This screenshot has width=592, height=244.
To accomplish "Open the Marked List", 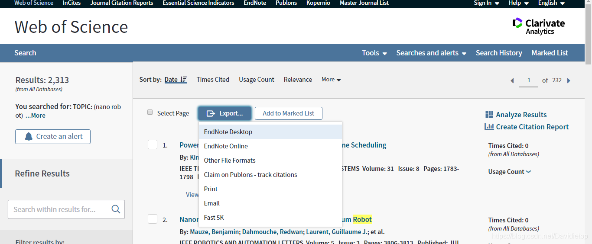I will [x=550, y=53].
